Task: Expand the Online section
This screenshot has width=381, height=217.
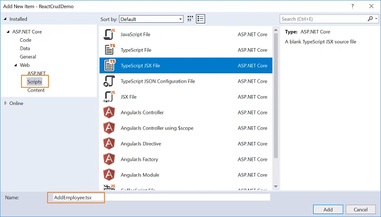Action: click(x=5, y=103)
